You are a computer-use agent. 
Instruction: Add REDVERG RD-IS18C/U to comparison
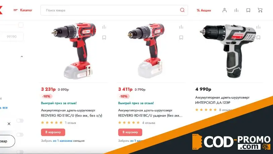[x=181, y=27]
